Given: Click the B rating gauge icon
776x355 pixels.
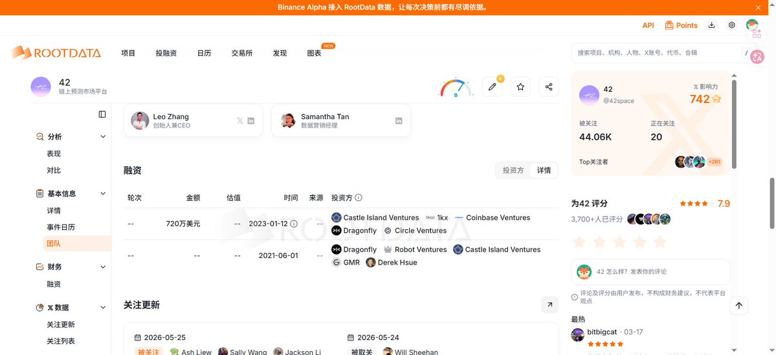Looking at the screenshot, I should [x=456, y=87].
